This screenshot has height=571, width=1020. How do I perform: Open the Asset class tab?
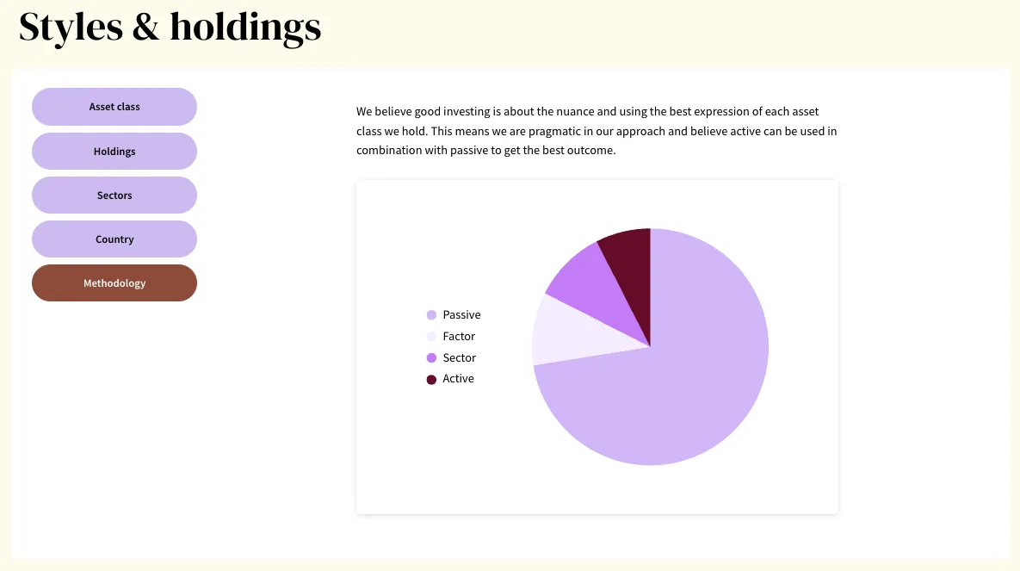tap(114, 107)
